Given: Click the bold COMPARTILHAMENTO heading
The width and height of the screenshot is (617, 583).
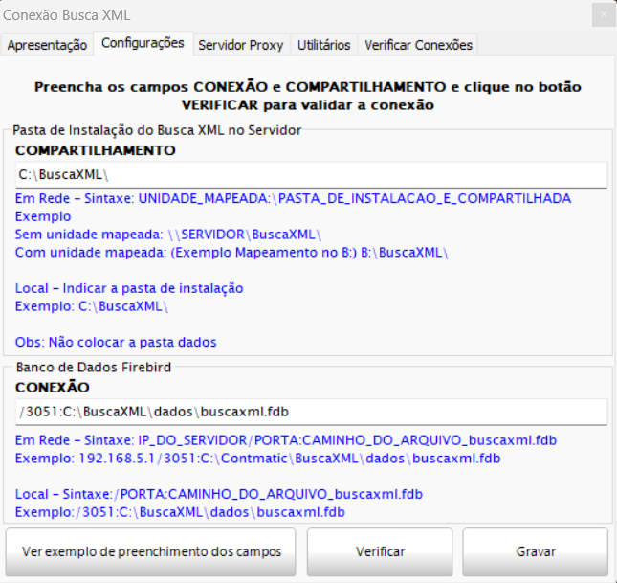Looking at the screenshot, I should click(x=96, y=150).
